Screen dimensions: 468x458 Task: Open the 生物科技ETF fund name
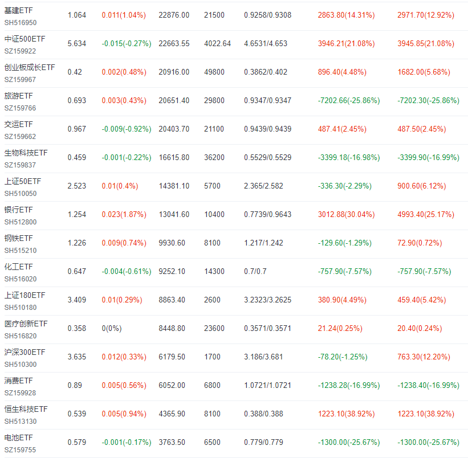[x=26, y=153]
